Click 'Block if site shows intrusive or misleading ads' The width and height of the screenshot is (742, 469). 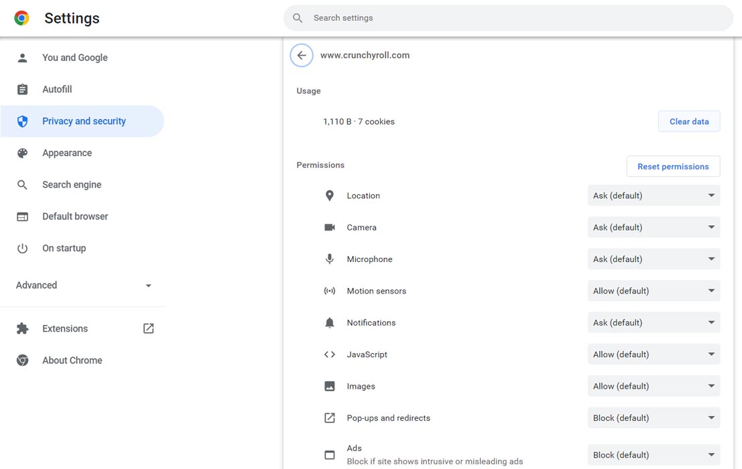coord(435,462)
